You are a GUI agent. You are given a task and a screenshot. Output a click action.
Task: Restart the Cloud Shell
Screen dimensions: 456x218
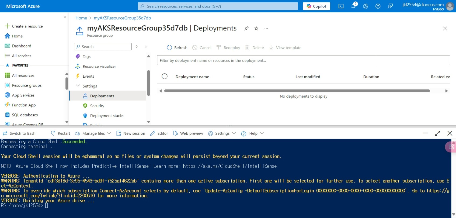60,133
